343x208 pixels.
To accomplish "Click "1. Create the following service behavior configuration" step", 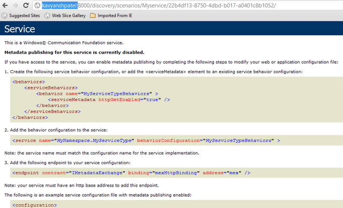I will pyautogui.click(x=154, y=72).
